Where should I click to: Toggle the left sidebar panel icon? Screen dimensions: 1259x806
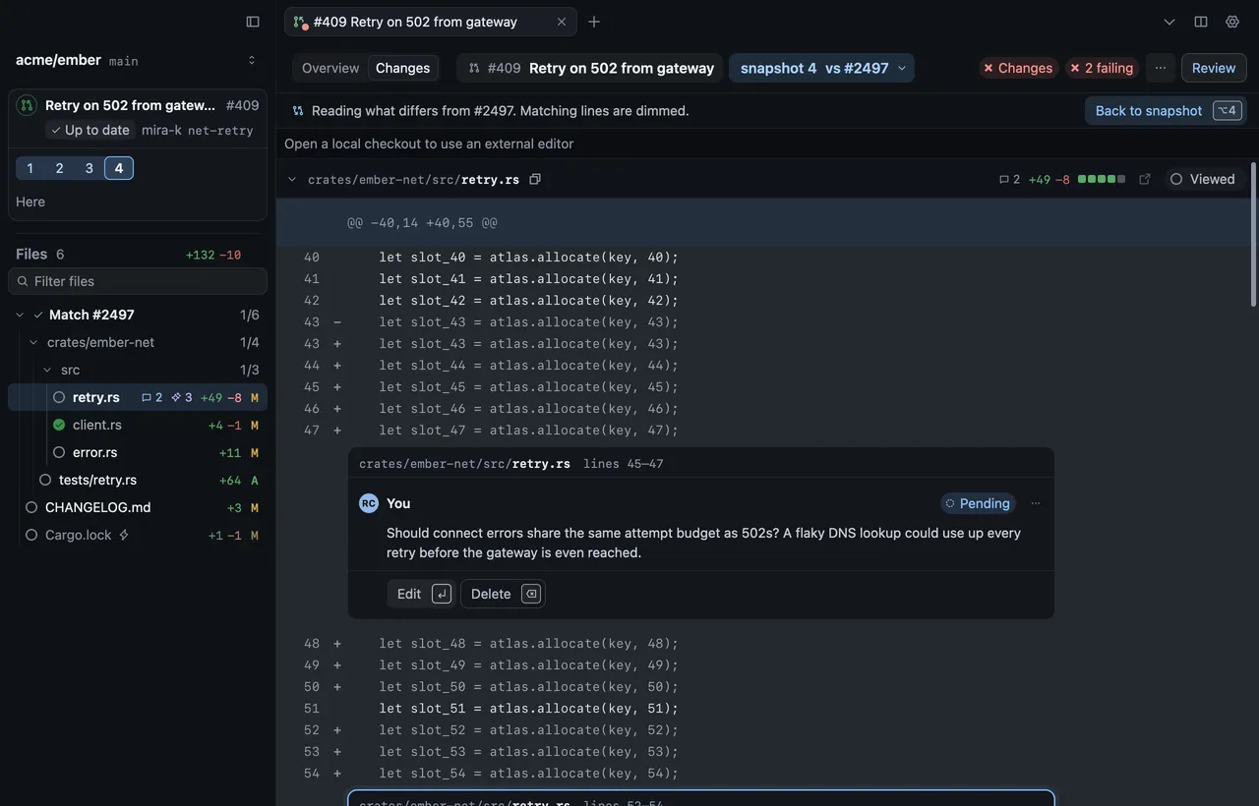point(253,22)
